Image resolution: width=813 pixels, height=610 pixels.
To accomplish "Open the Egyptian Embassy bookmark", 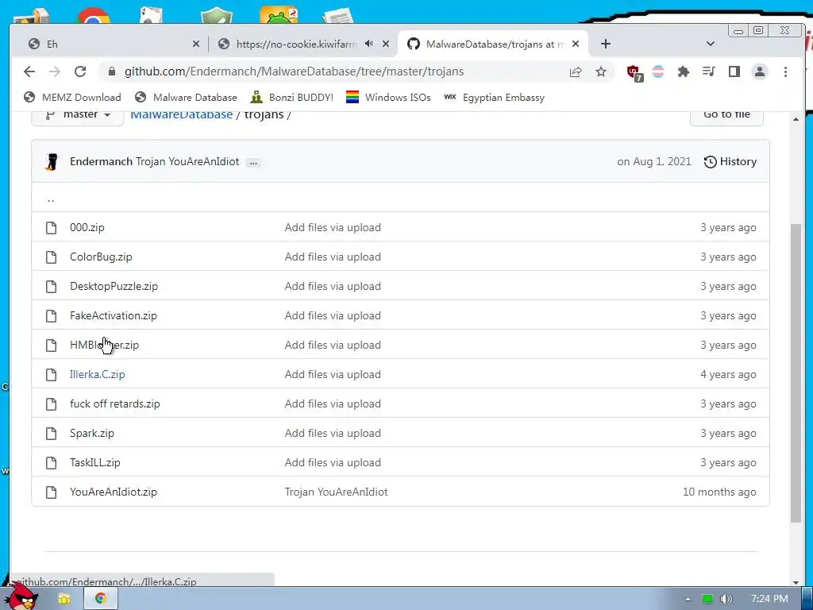I will pyautogui.click(x=495, y=97).
